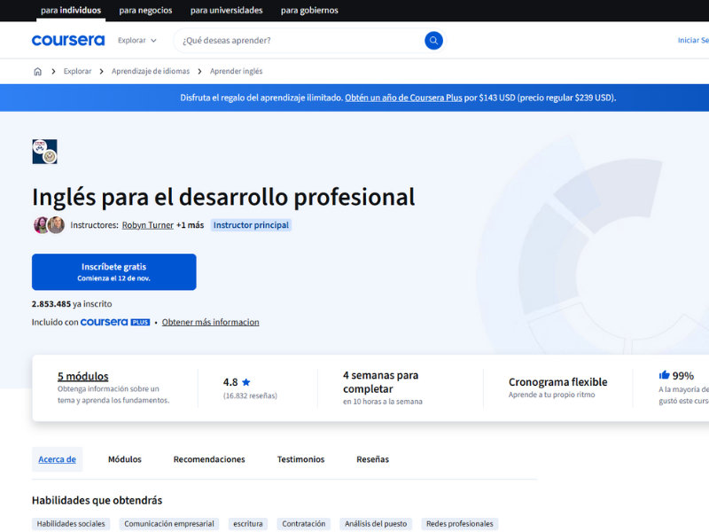Open the Reseñas tab
The image size is (709, 532).
[x=372, y=459]
